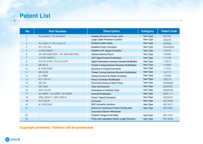Click the Modified UHF Signal Connector description

pos(106,51)
